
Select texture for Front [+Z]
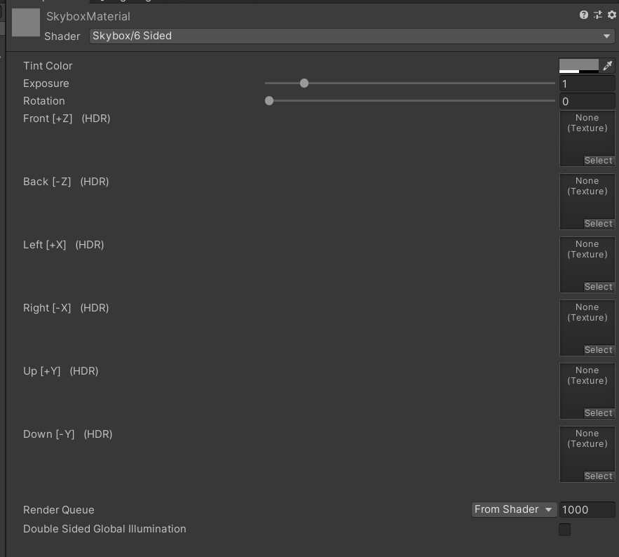[x=599, y=161]
